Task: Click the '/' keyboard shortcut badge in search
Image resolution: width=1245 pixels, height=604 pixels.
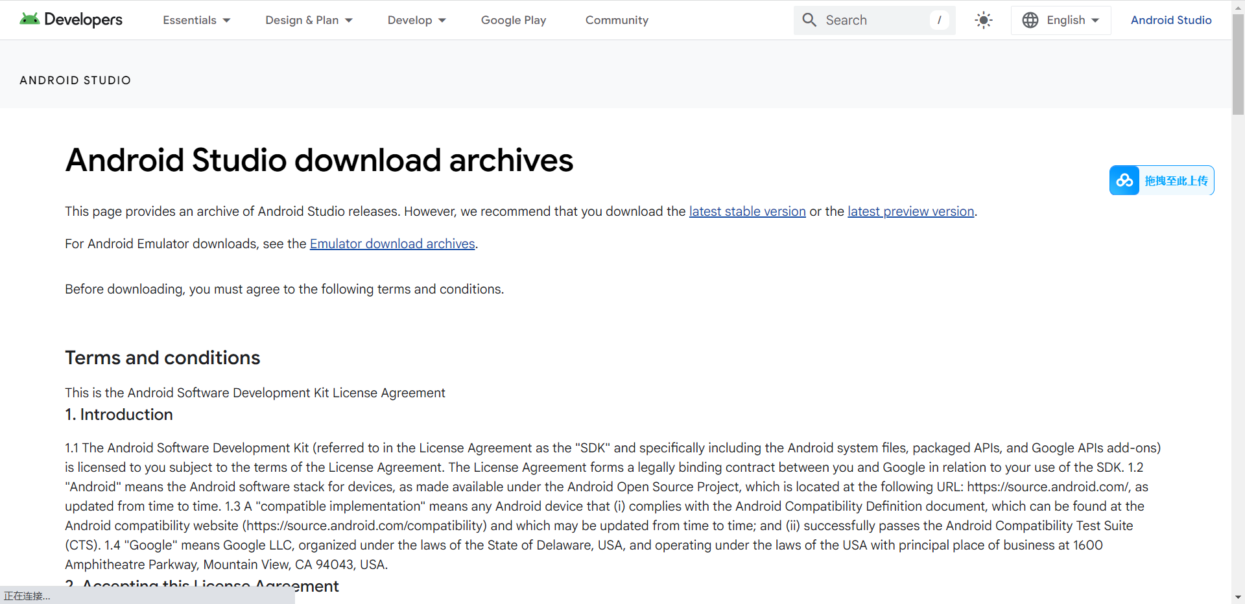Action: pos(940,20)
